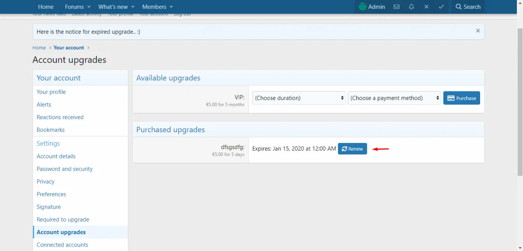Click the Home breadcrumb link
This screenshot has height=251, width=523.
pyautogui.click(x=39, y=48)
